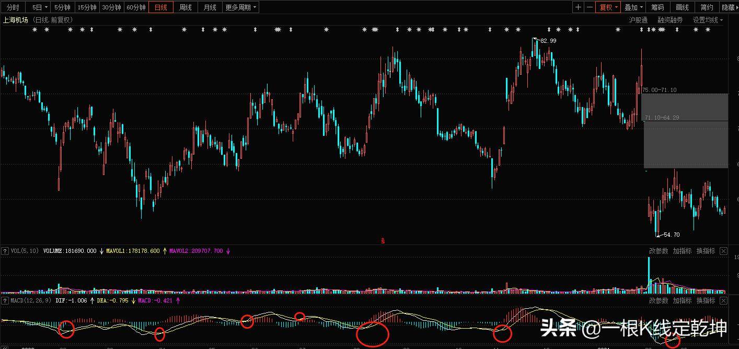Close the MACD indicator panel

tap(723, 301)
